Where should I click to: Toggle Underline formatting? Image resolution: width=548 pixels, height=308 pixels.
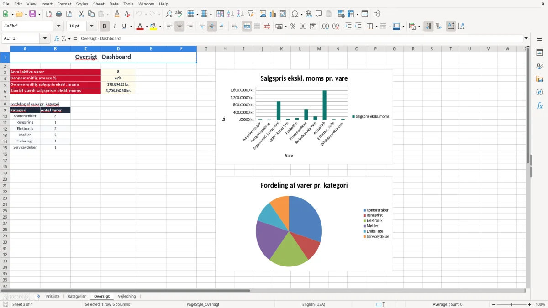pos(124,26)
